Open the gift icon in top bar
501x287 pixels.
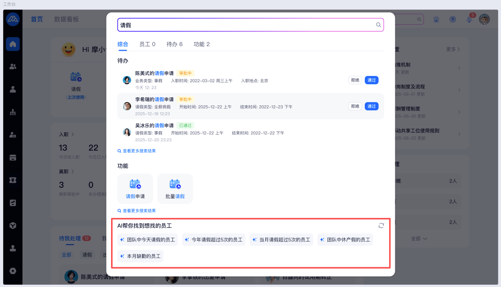[437, 19]
